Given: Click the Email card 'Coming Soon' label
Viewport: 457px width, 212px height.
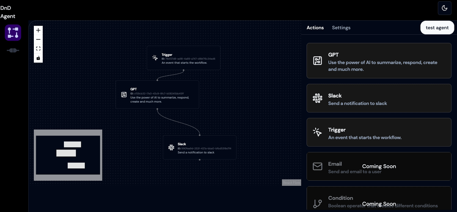Looking at the screenshot, I should point(379,166).
